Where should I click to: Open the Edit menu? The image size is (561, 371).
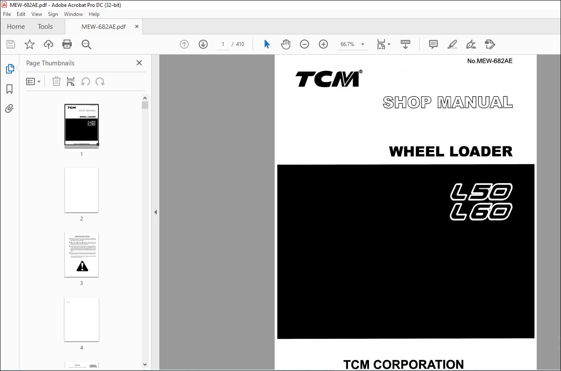pos(21,14)
